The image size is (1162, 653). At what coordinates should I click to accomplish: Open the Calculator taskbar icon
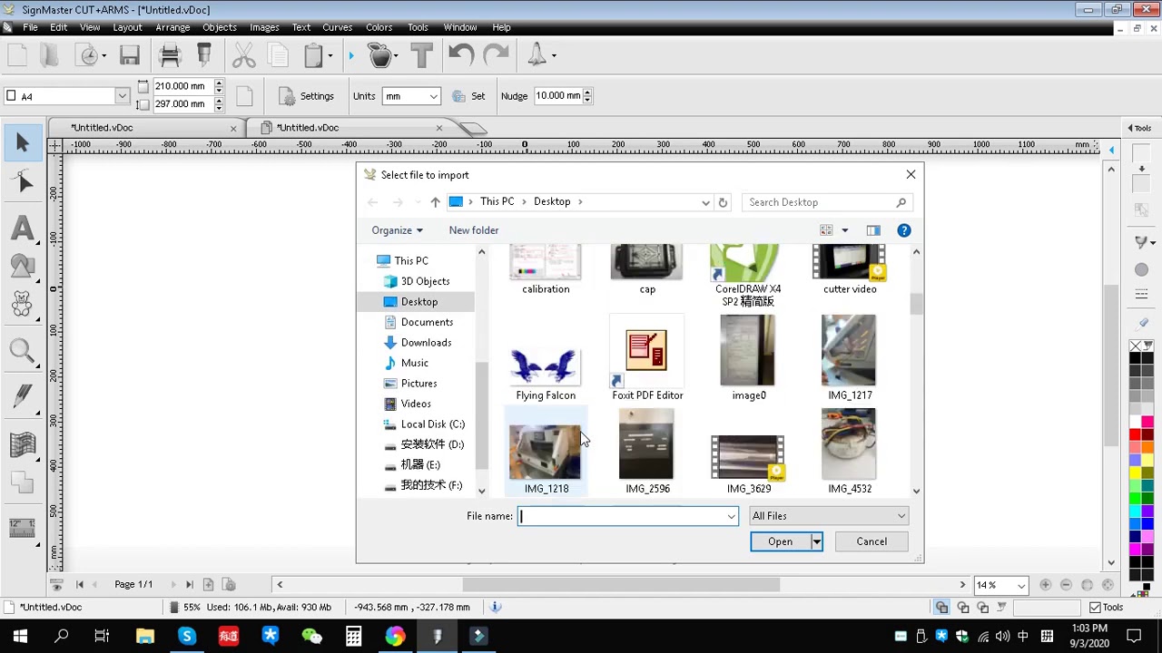(353, 636)
